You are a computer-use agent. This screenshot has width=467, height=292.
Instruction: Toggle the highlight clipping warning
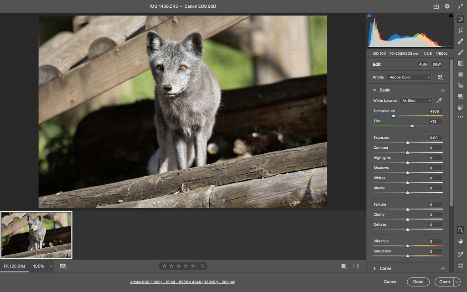451,16
